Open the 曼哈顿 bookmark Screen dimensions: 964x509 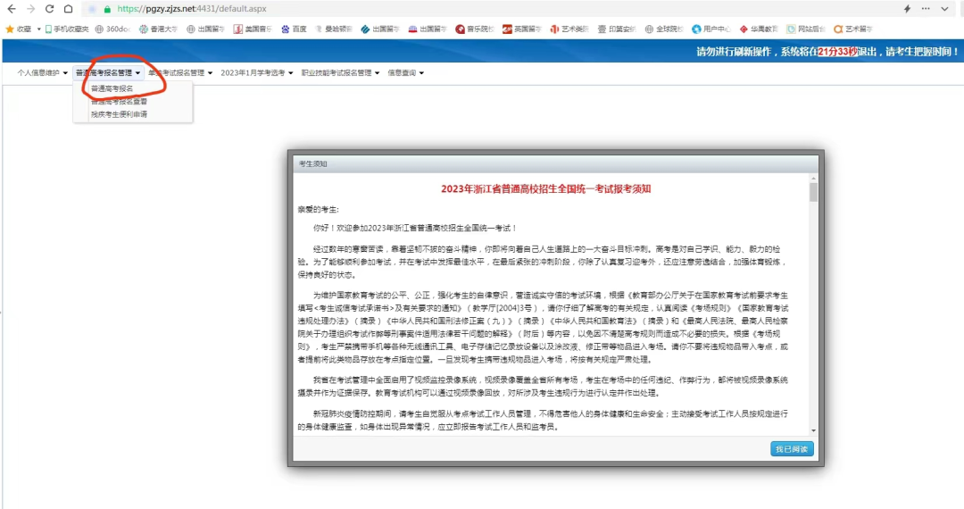point(334,29)
